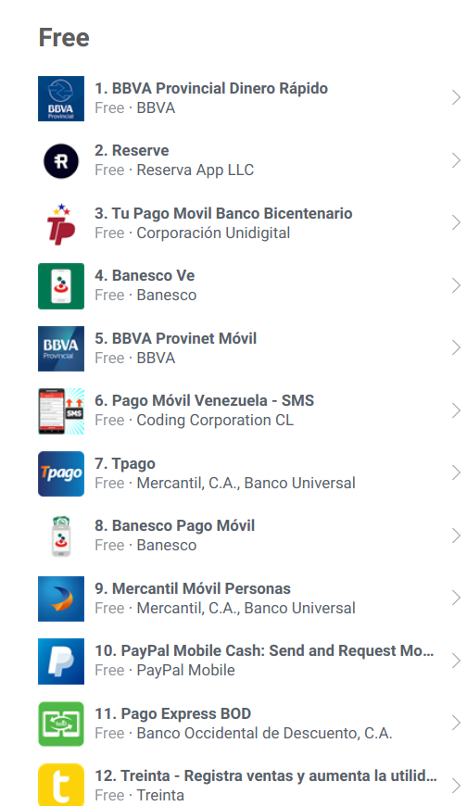Open the '6. Pago Móvil Venezuela - SMS' title
The width and height of the screenshot is (467, 806).
click(204, 400)
